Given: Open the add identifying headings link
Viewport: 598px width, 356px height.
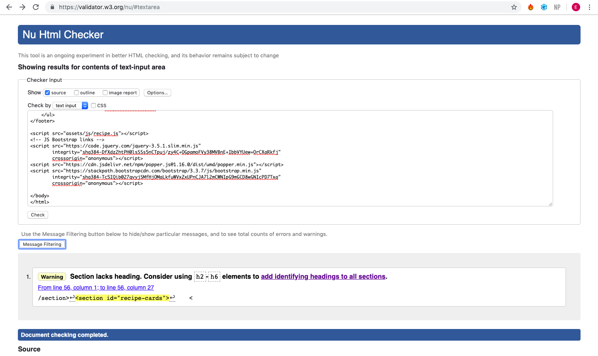Looking at the screenshot, I should [323, 277].
